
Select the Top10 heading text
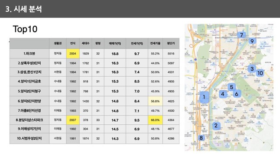(25, 29)
